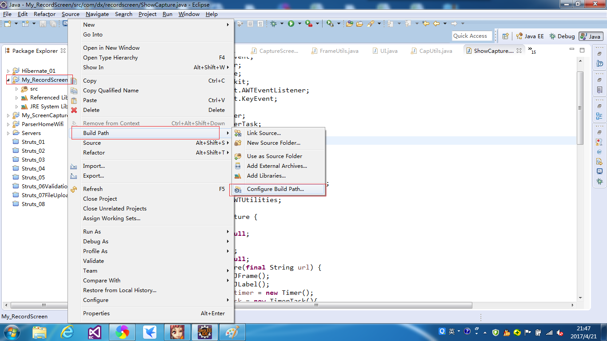
Task: Click the src folder in Package Explorer
Action: coord(29,89)
